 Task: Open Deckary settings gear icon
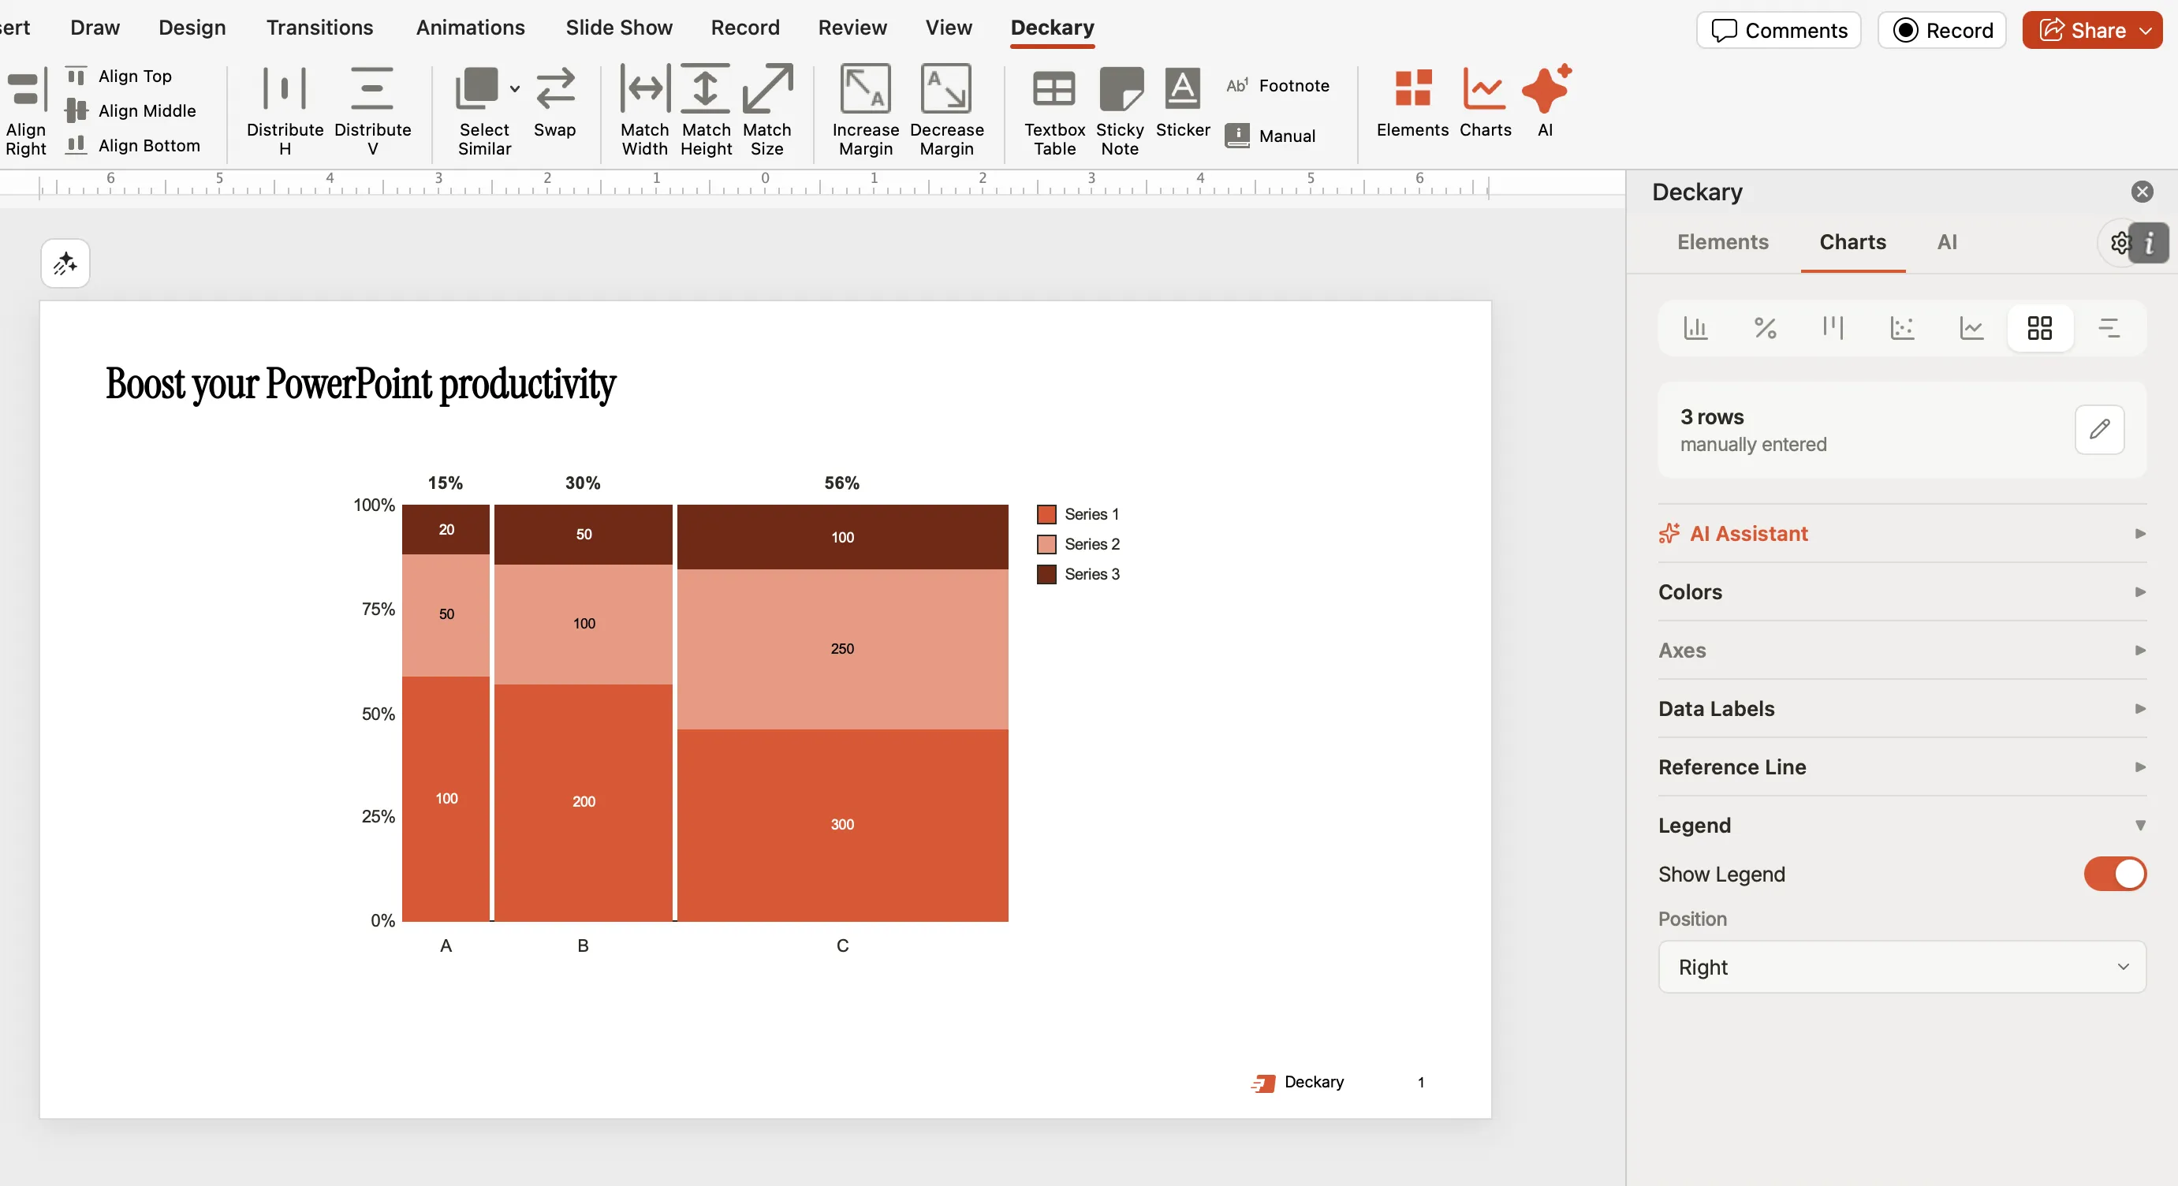coord(2120,243)
